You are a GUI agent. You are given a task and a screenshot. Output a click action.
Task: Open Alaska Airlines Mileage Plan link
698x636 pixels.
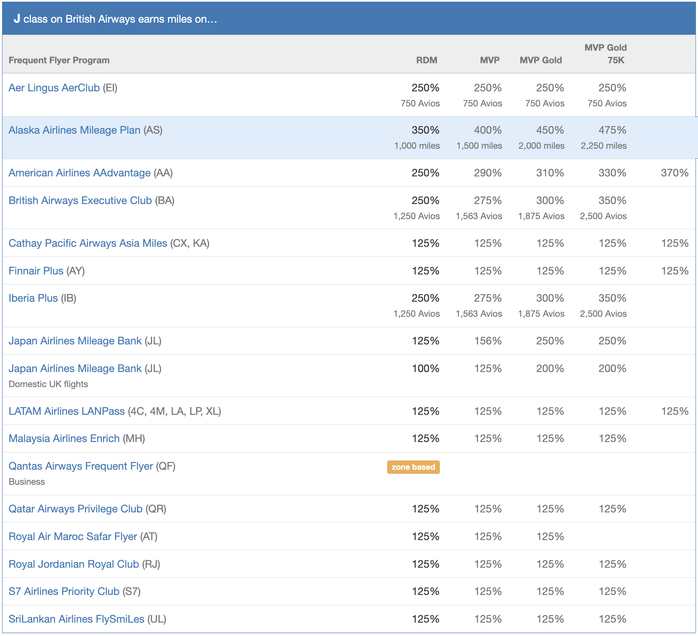pos(75,130)
